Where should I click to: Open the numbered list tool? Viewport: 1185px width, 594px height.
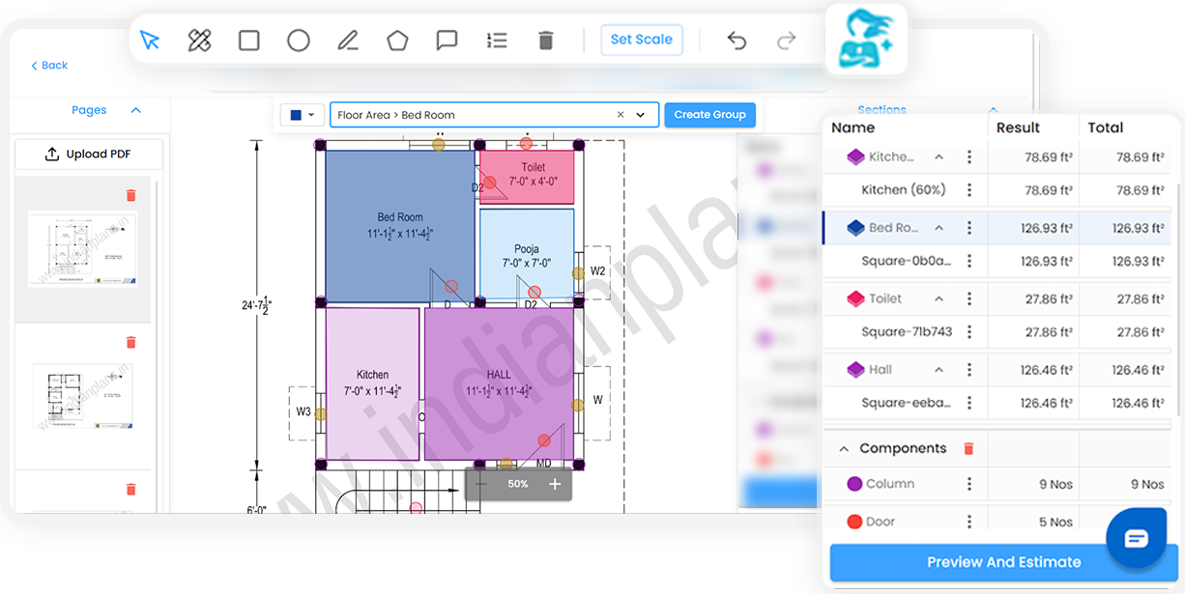tap(497, 40)
